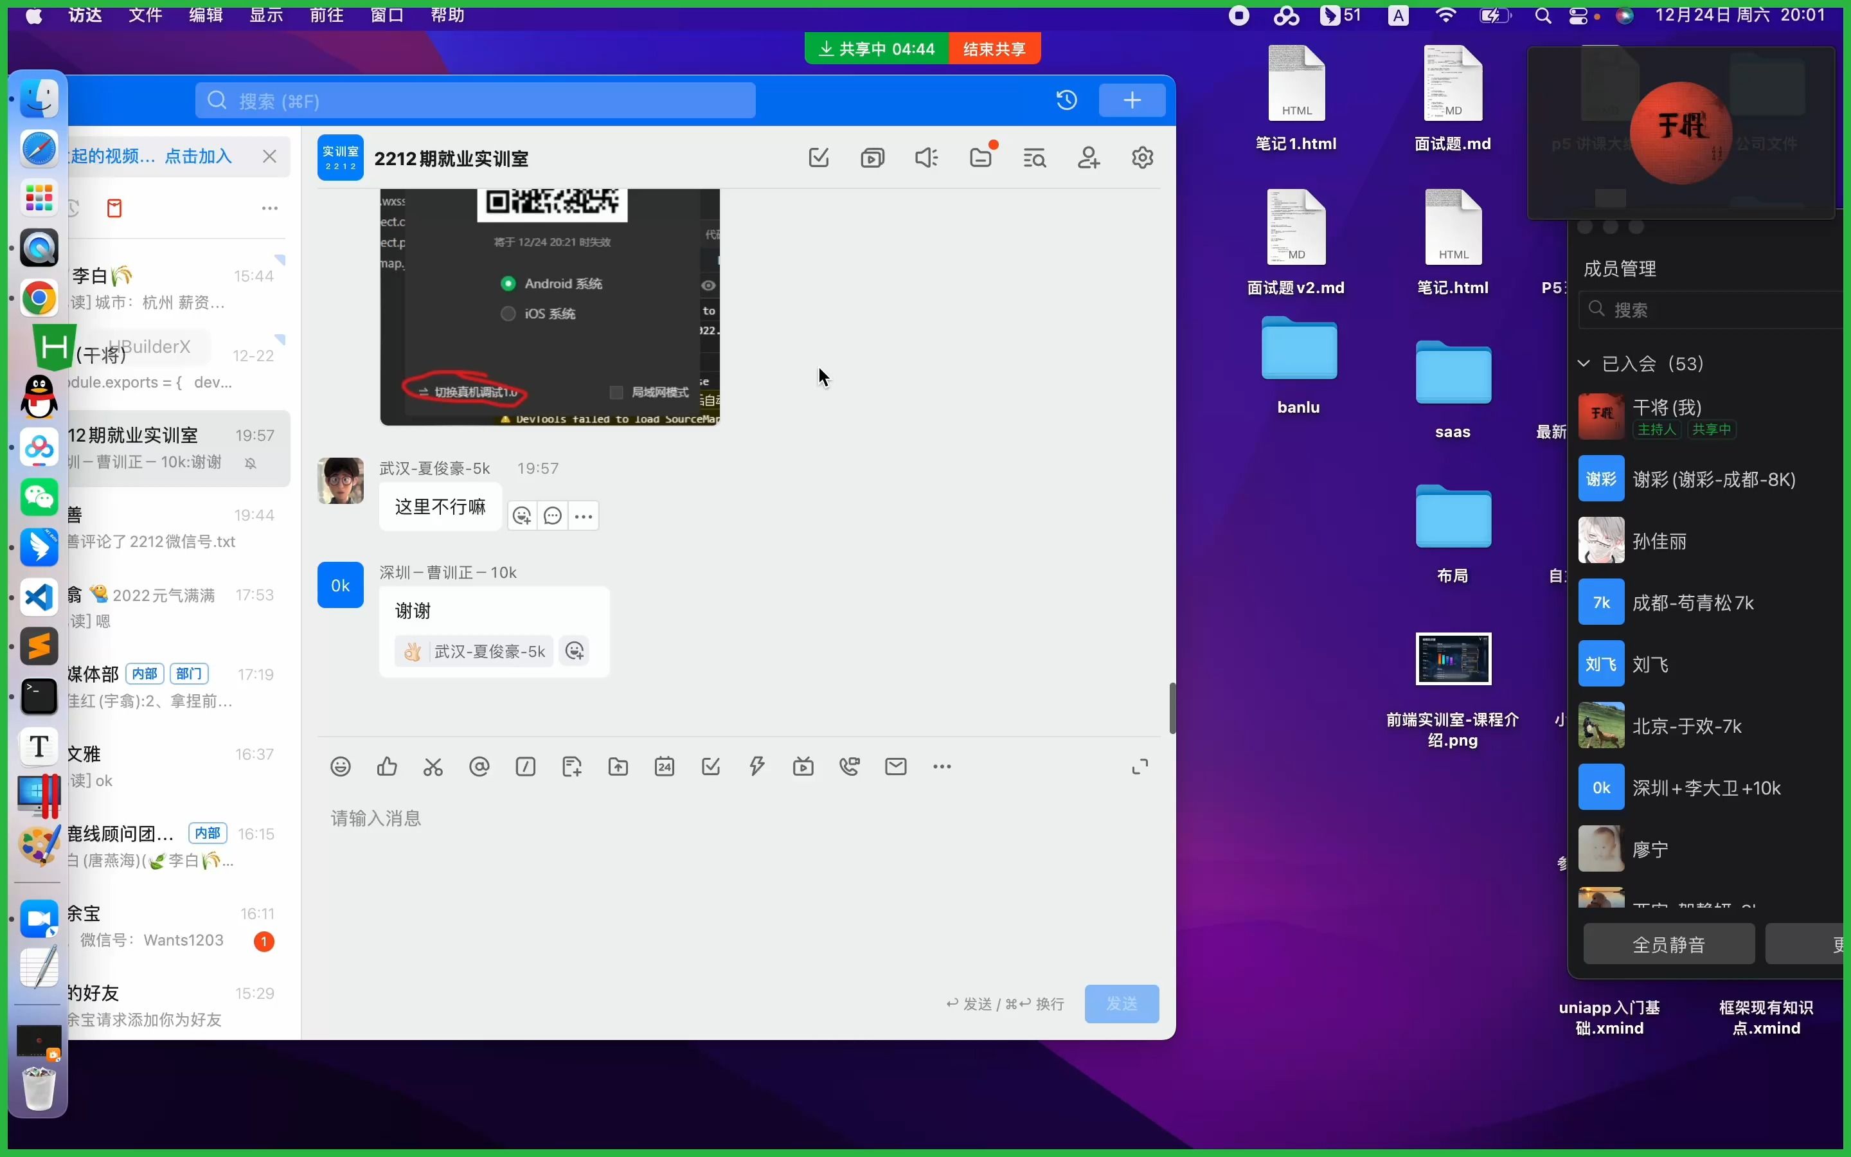Open the shared screenshot image in chat
This screenshot has height=1157, width=1851.
(549, 307)
